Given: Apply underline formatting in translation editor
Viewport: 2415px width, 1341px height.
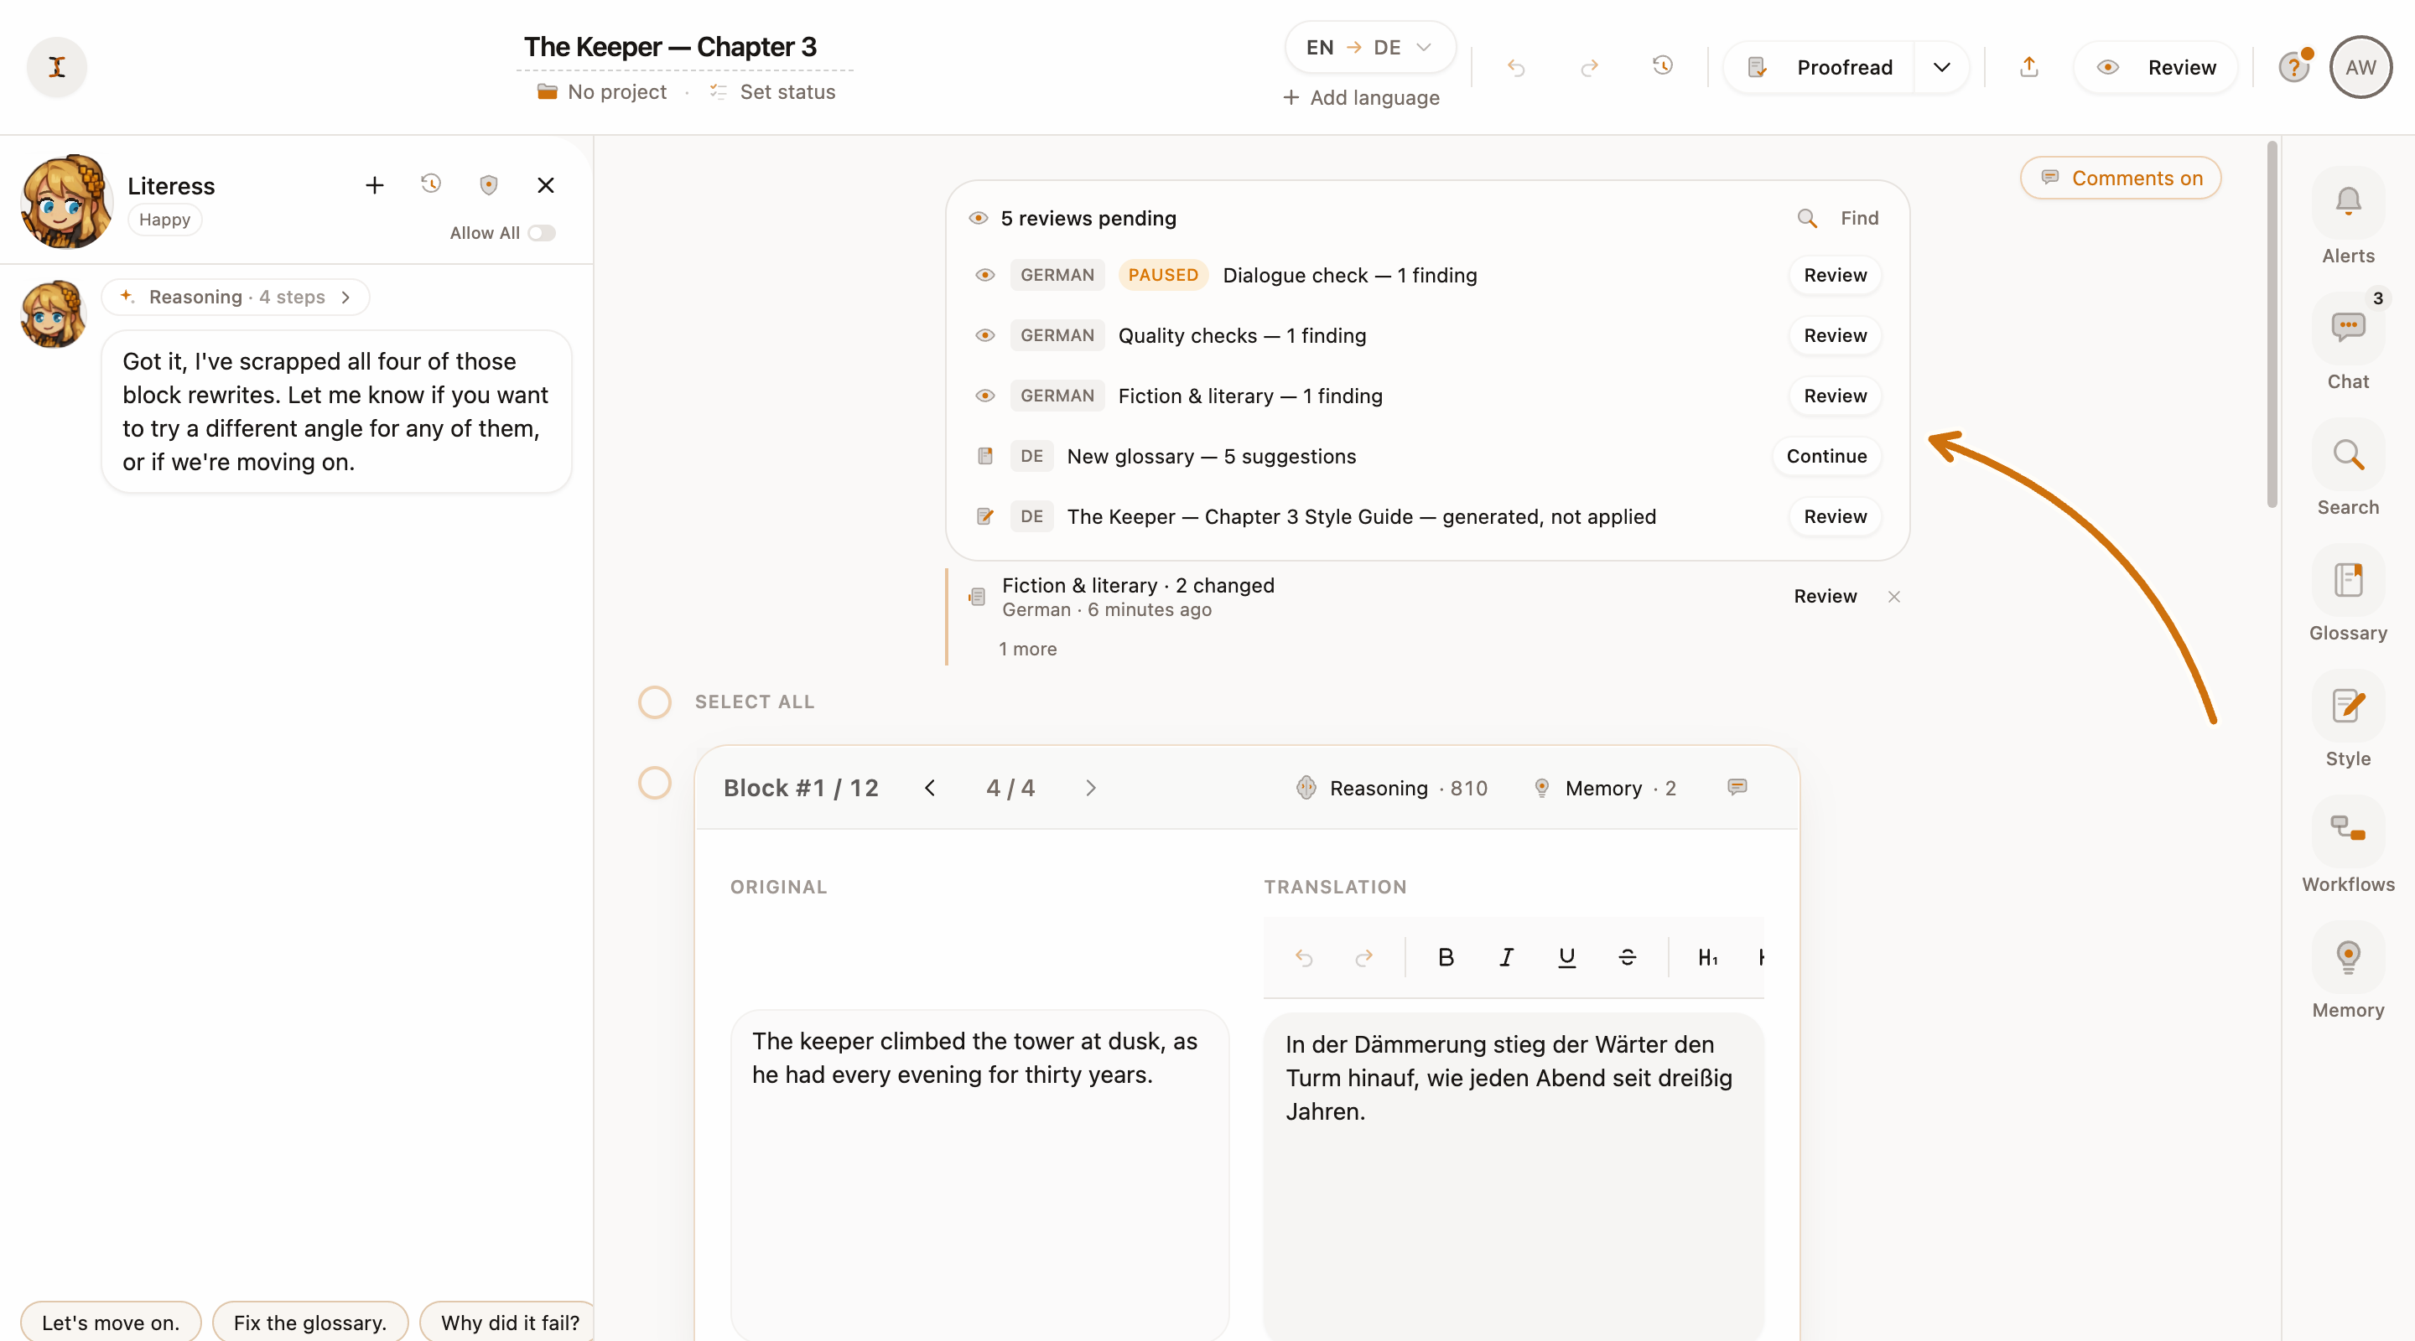Looking at the screenshot, I should click(1566, 957).
